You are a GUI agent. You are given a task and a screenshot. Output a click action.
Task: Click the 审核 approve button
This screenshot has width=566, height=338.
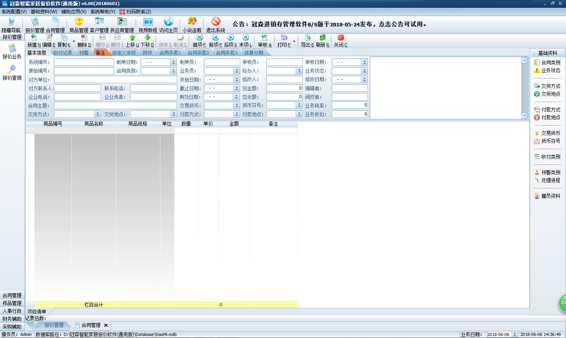click(x=265, y=41)
